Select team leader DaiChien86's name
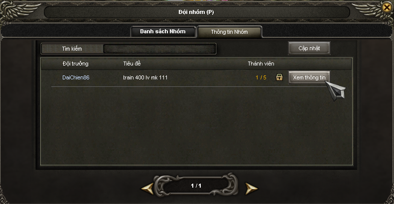 tap(76, 77)
